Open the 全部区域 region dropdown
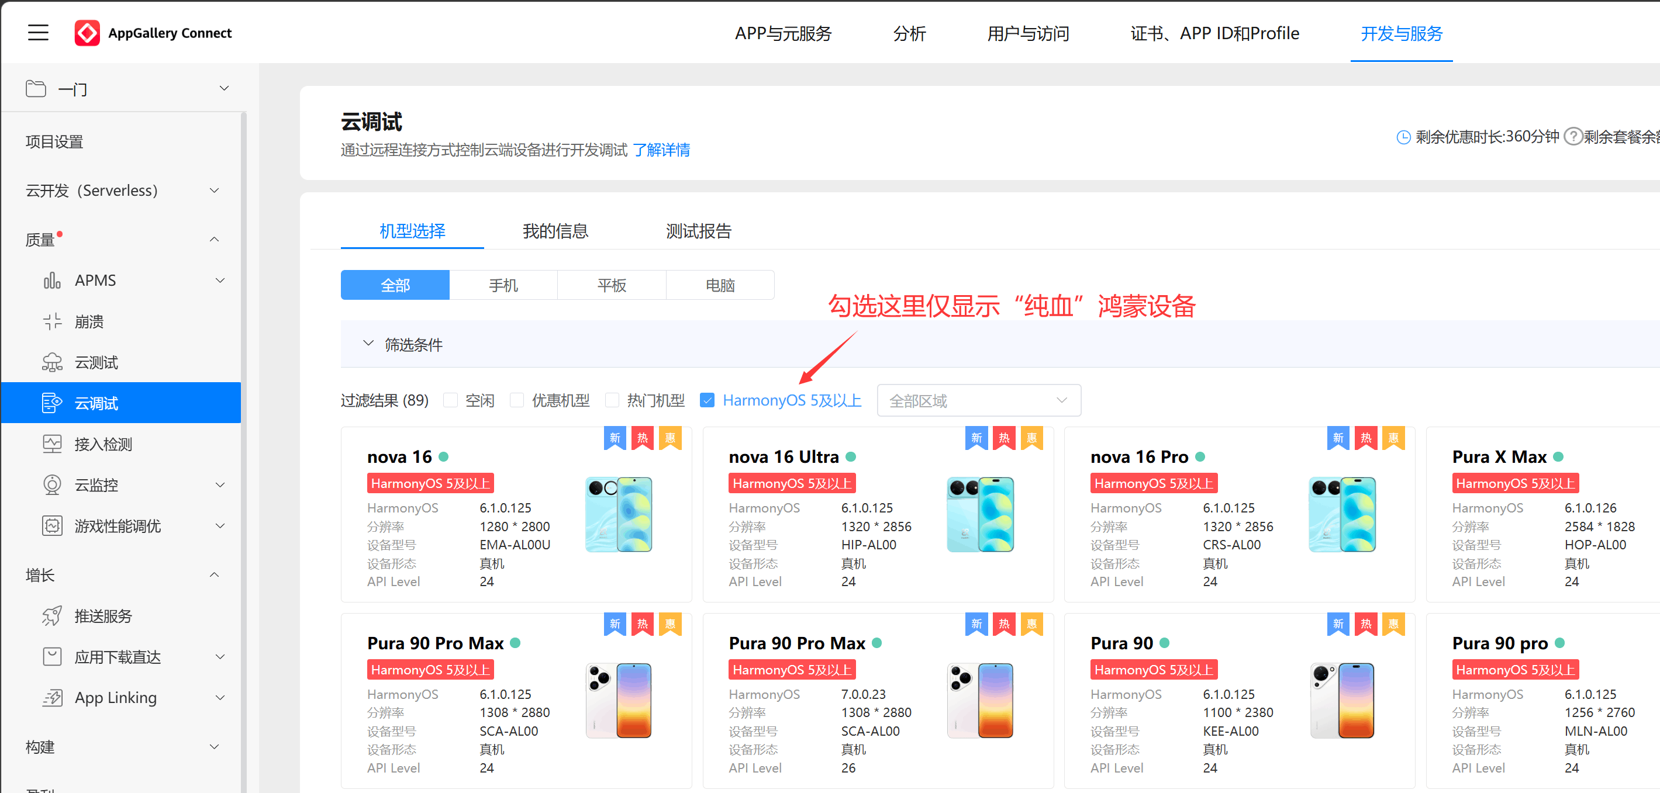 pyautogui.click(x=978, y=401)
